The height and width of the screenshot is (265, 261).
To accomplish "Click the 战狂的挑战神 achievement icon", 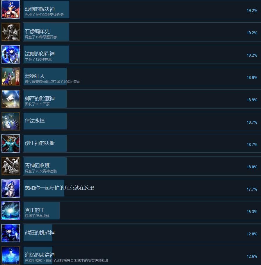I will coord(11,233).
